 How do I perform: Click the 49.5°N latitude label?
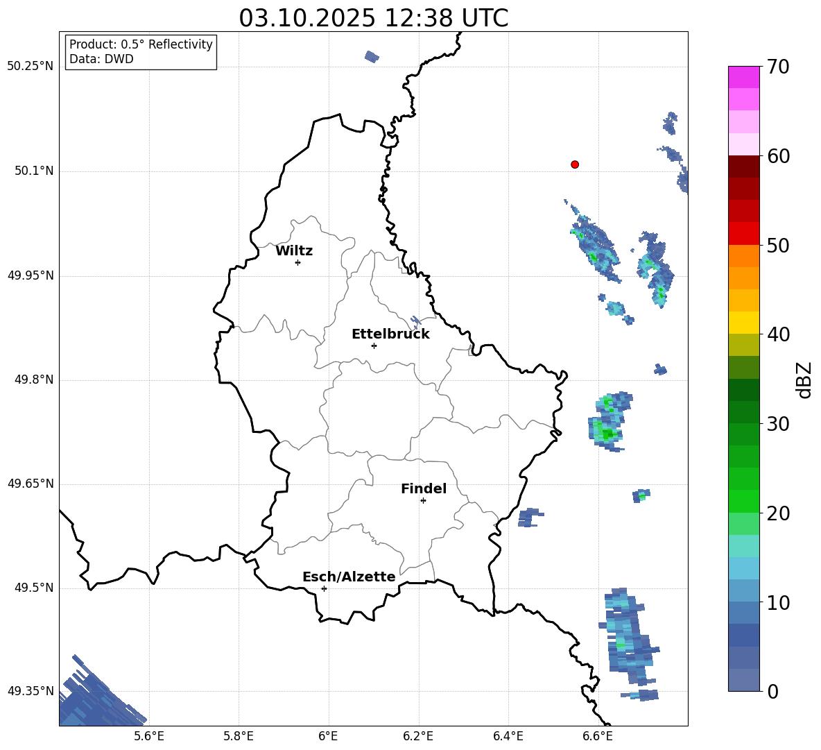pyautogui.click(x=33, y=588)
